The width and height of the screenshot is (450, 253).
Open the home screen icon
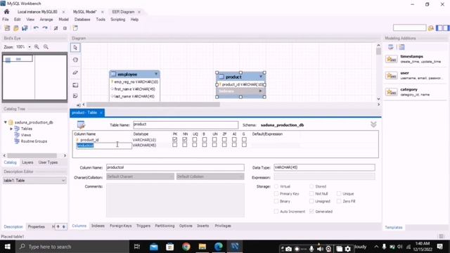(x=6, y=12)
